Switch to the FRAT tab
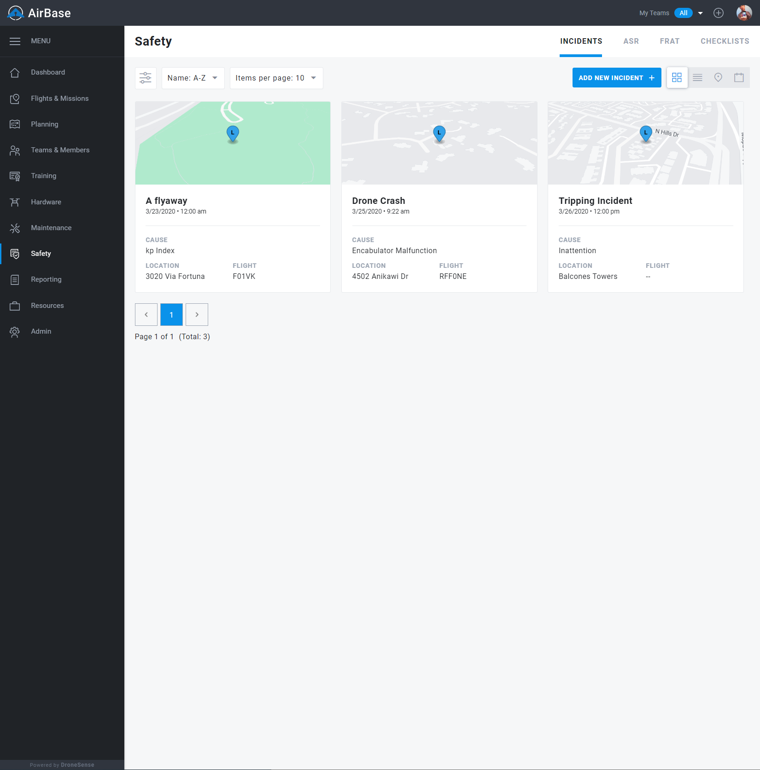The image size is (760, 770). (x=670, y=41)
